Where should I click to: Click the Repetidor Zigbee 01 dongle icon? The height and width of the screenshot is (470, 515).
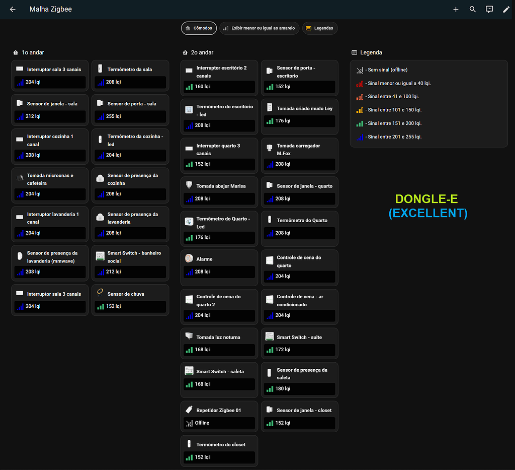click(189, 410)
